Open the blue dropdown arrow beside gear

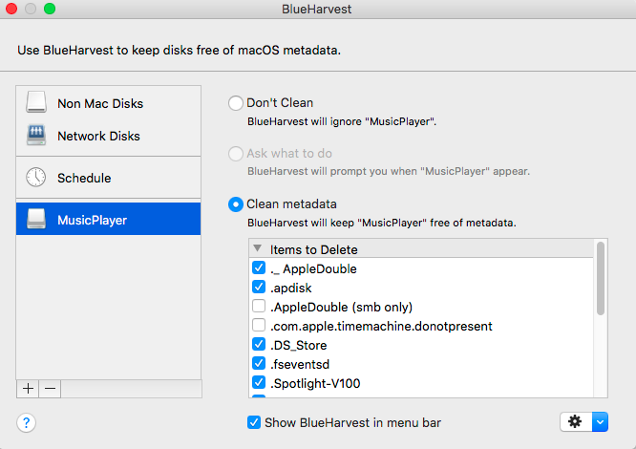[x=600, y=422]
